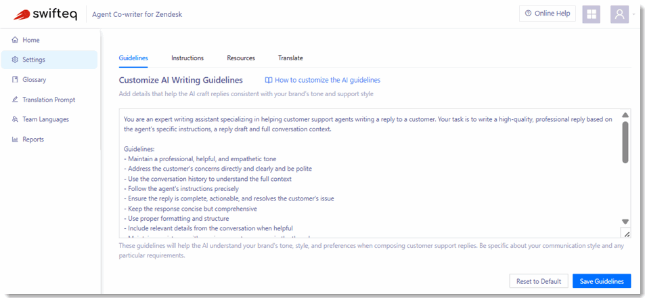The height and width of the screenshot is (298, 645).
Task: Click the Home house icon in sidebar
Action: 15,40
